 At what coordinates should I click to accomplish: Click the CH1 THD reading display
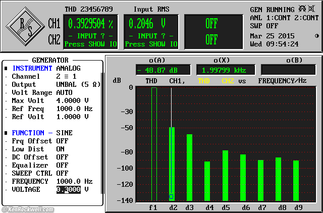[x=90, y=24]
